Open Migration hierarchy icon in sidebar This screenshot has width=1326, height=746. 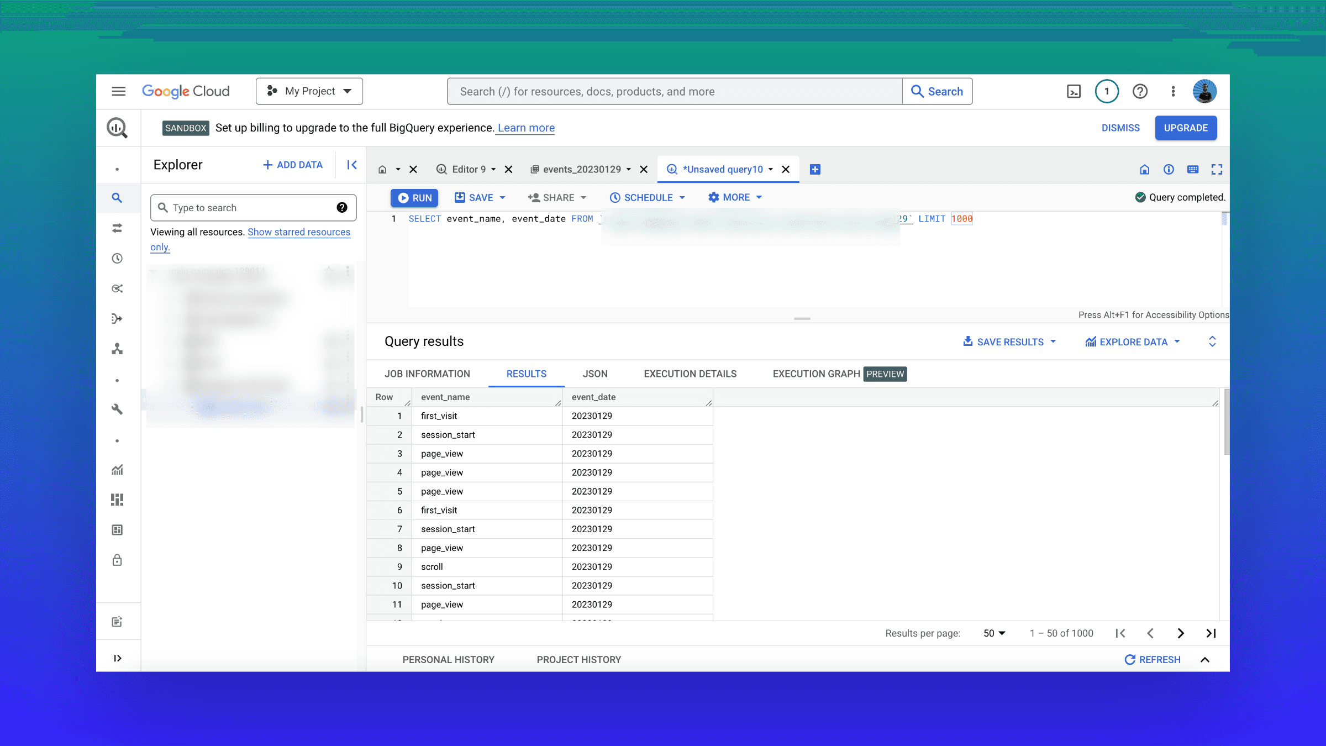tap(117, 349)
